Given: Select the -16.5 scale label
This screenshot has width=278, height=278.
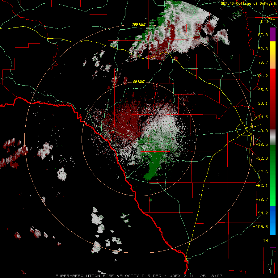Looking at the screenshot, I should tap(262, 145).
